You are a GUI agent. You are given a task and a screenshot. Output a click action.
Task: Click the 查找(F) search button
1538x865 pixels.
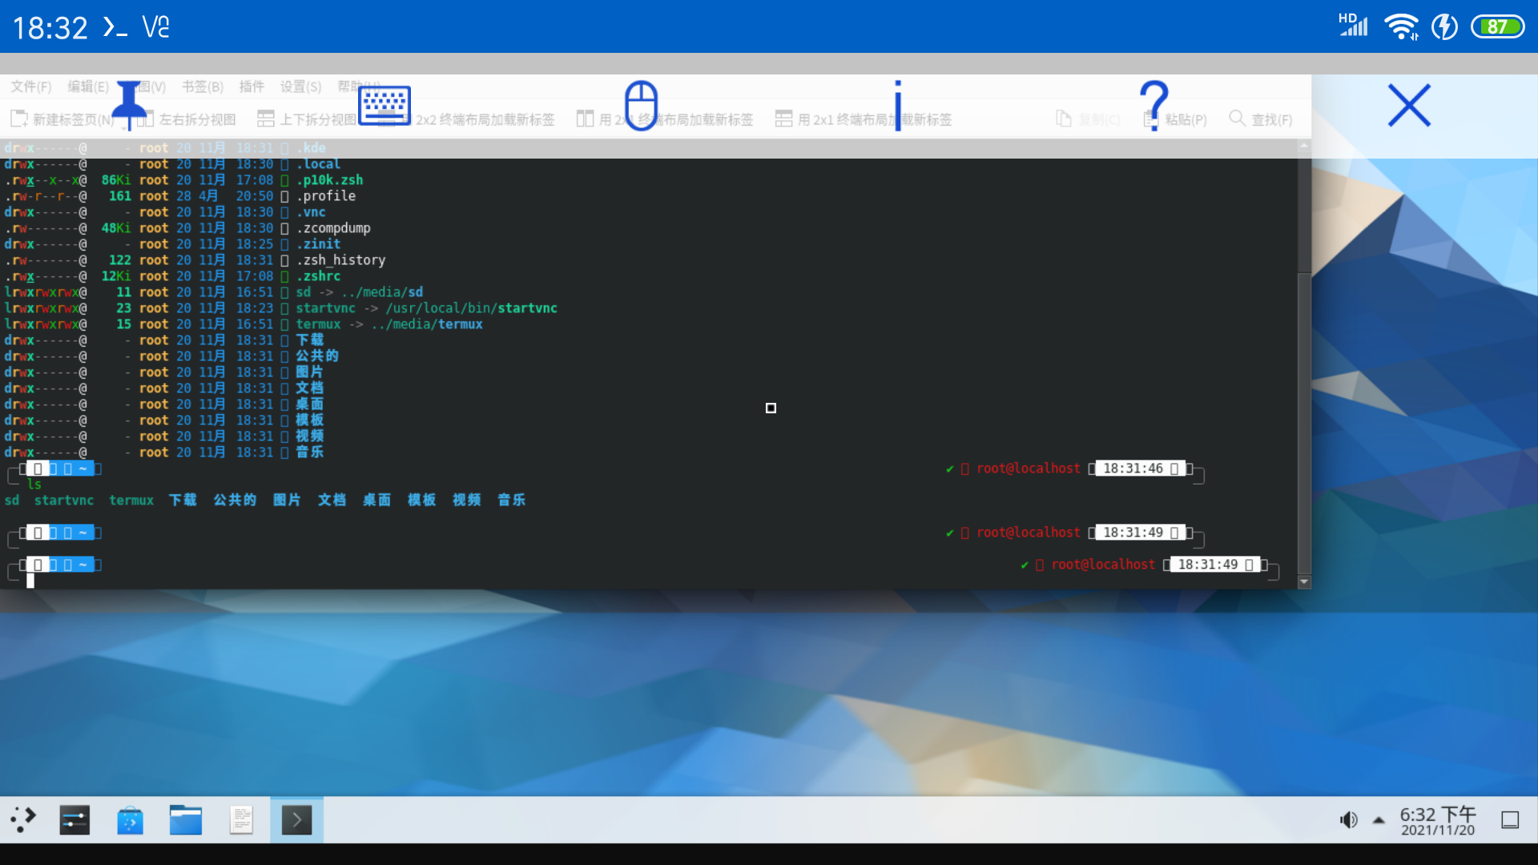pos(1261,119)
